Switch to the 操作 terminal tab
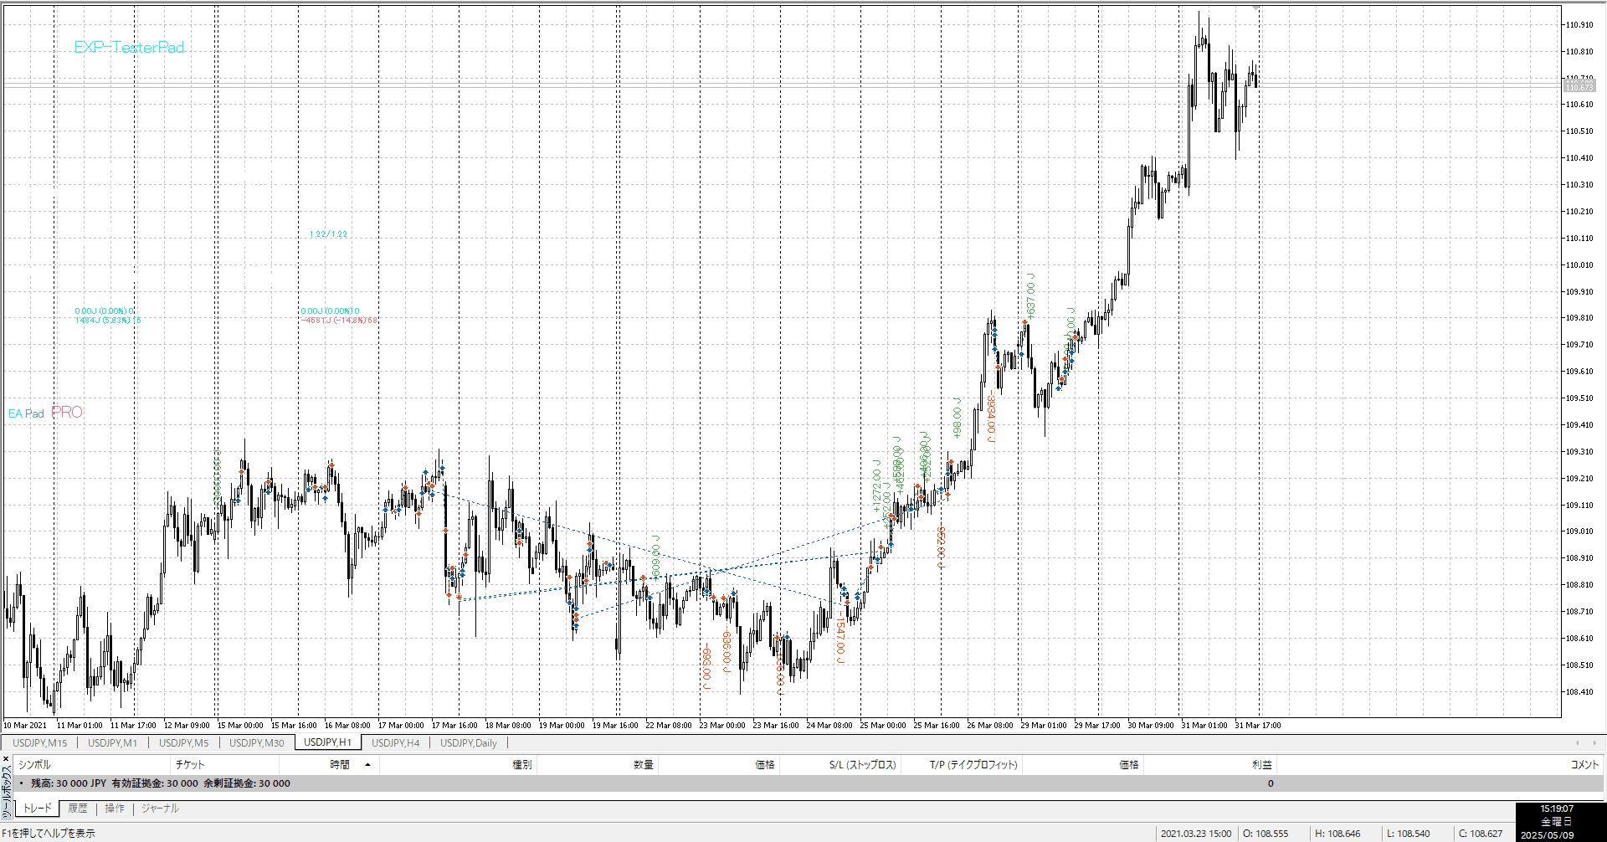 click(x=115, y=809)
